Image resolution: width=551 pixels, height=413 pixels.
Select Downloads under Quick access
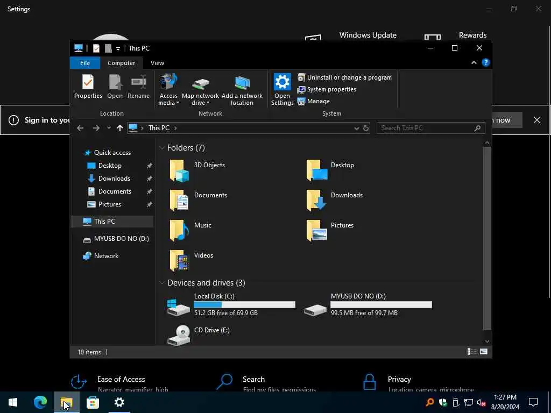point(114,179)
